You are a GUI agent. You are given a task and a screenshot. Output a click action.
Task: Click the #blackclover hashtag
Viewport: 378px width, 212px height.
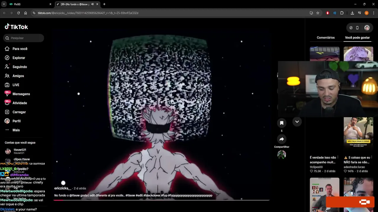point(151,196)
